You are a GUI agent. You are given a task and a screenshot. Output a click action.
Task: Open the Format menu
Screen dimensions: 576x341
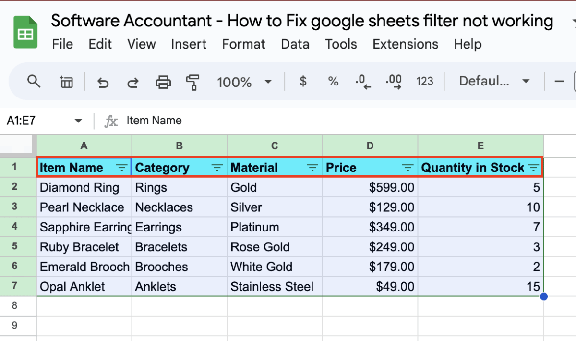point(244,44)
